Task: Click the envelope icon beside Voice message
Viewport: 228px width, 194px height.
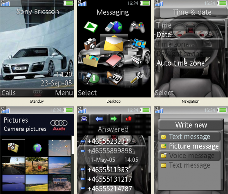Action: click(x=164, y=155)
